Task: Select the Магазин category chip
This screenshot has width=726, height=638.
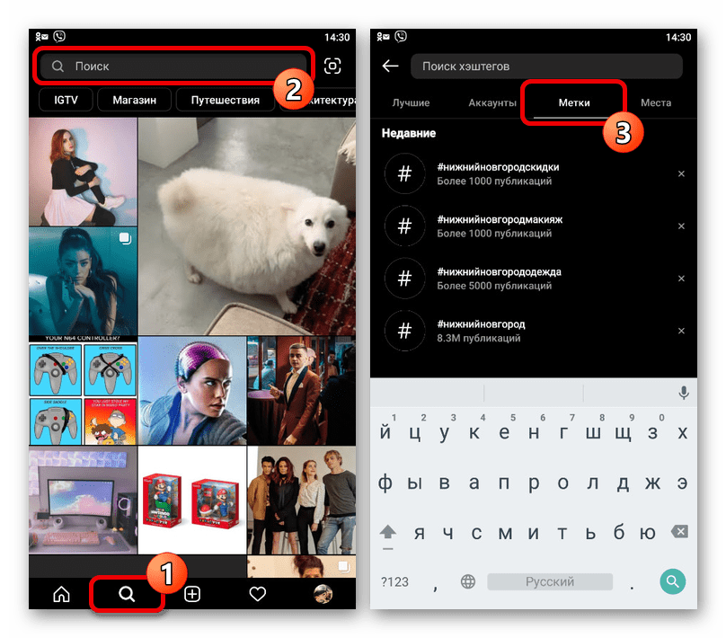Action: (134, 100)
